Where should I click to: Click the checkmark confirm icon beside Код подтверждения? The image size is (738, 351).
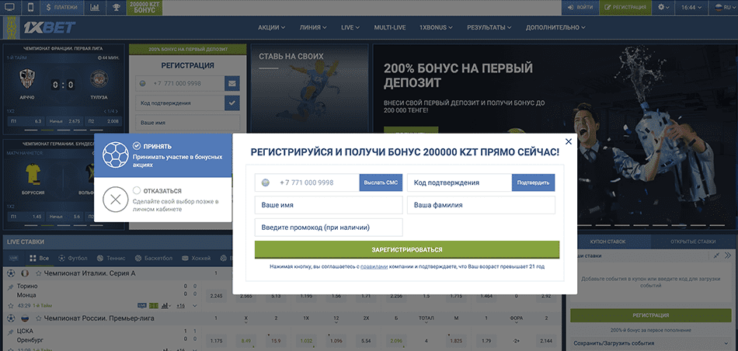231,103
